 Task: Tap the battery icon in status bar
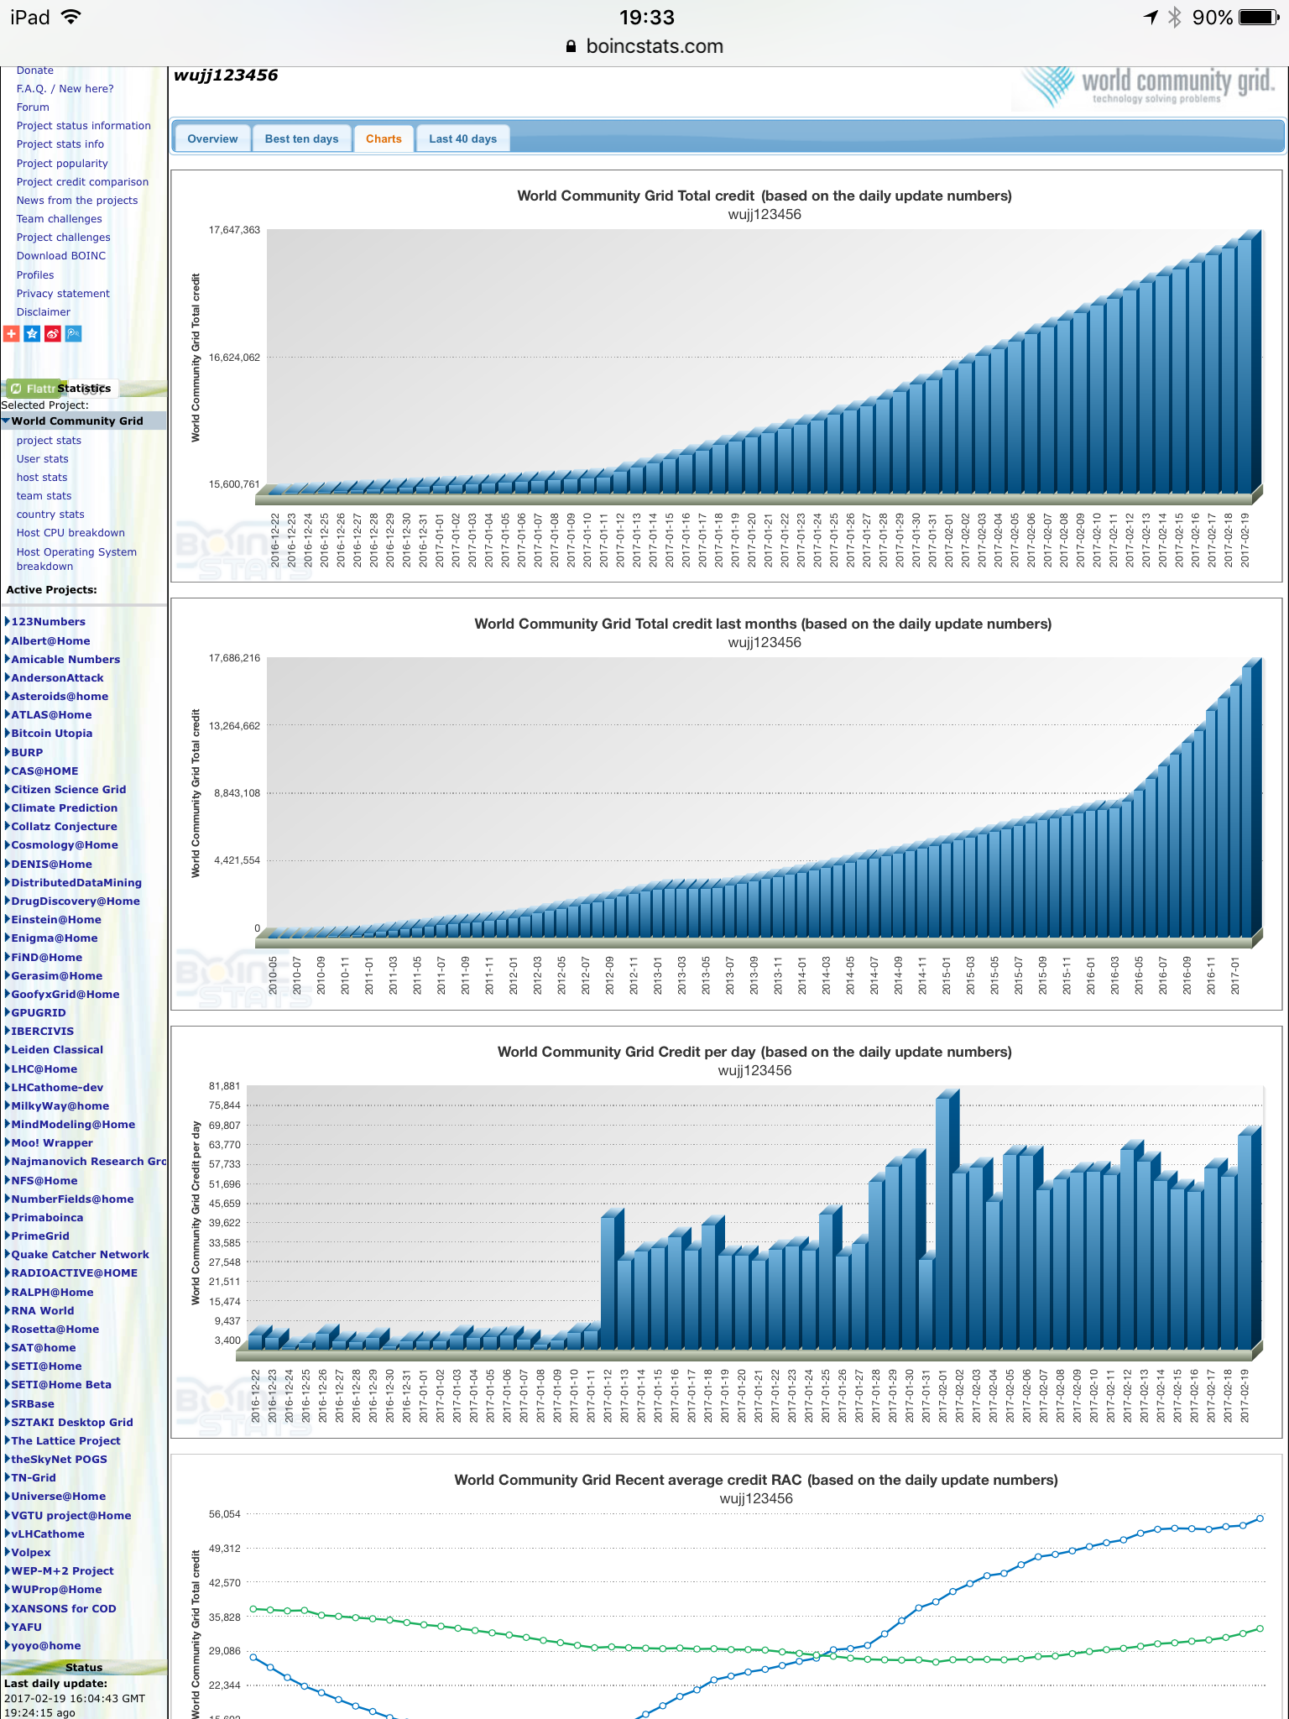click(1259, 18)
